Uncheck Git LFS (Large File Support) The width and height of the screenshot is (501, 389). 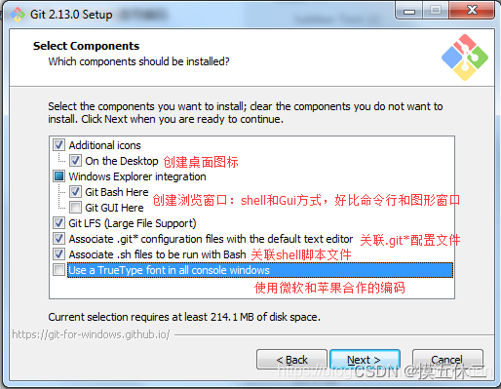pos(58,223)
